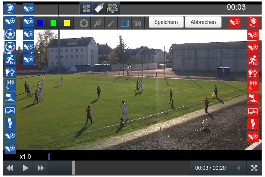
Task: Click the blue goalkeeper gloves icon
Action: pyautogui.click(x=10, y=72)
